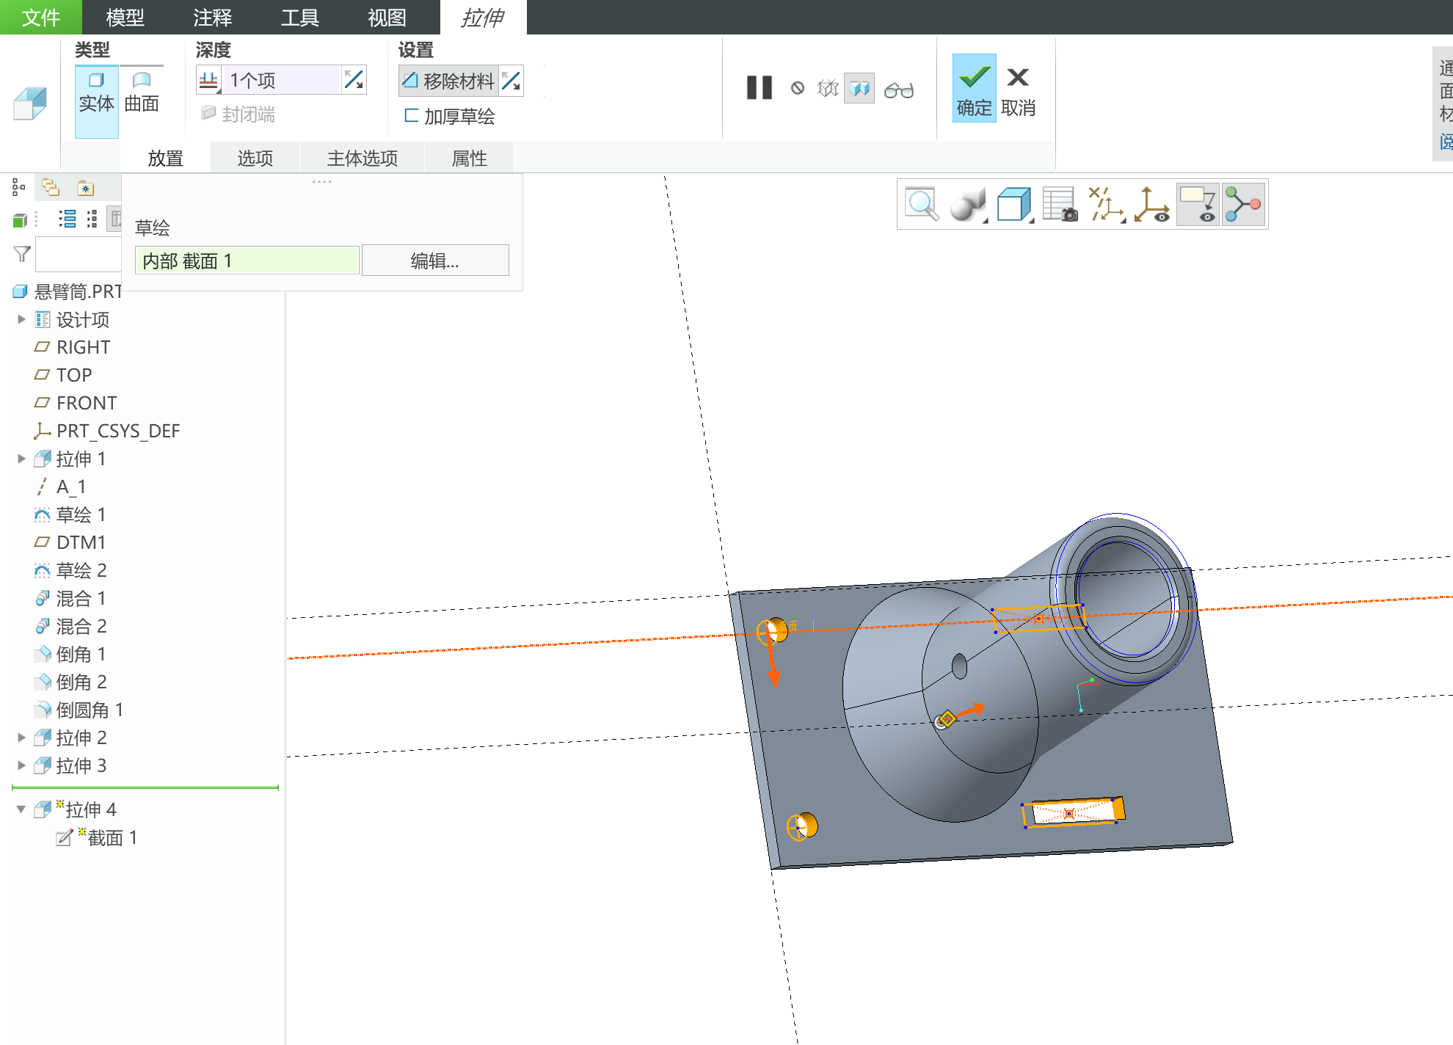Open the display style shading icon
The height and width of the screenshot is (1045, 1453).
[x=967, y=204]
